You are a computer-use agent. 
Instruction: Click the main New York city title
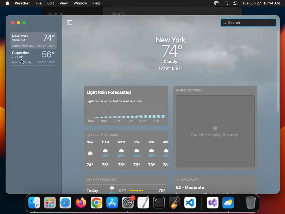tap(171, 40)
